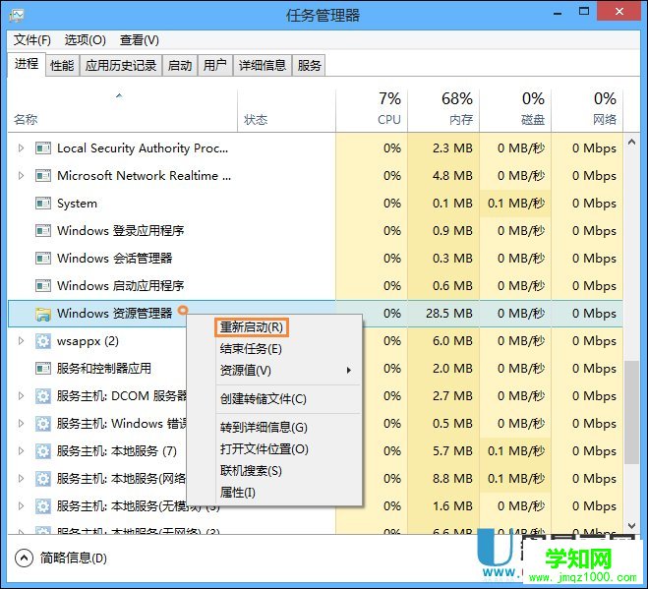Expand the wsappx (2) group
Viewport: 648px width, 589px height.
click(x=21, y=341)
